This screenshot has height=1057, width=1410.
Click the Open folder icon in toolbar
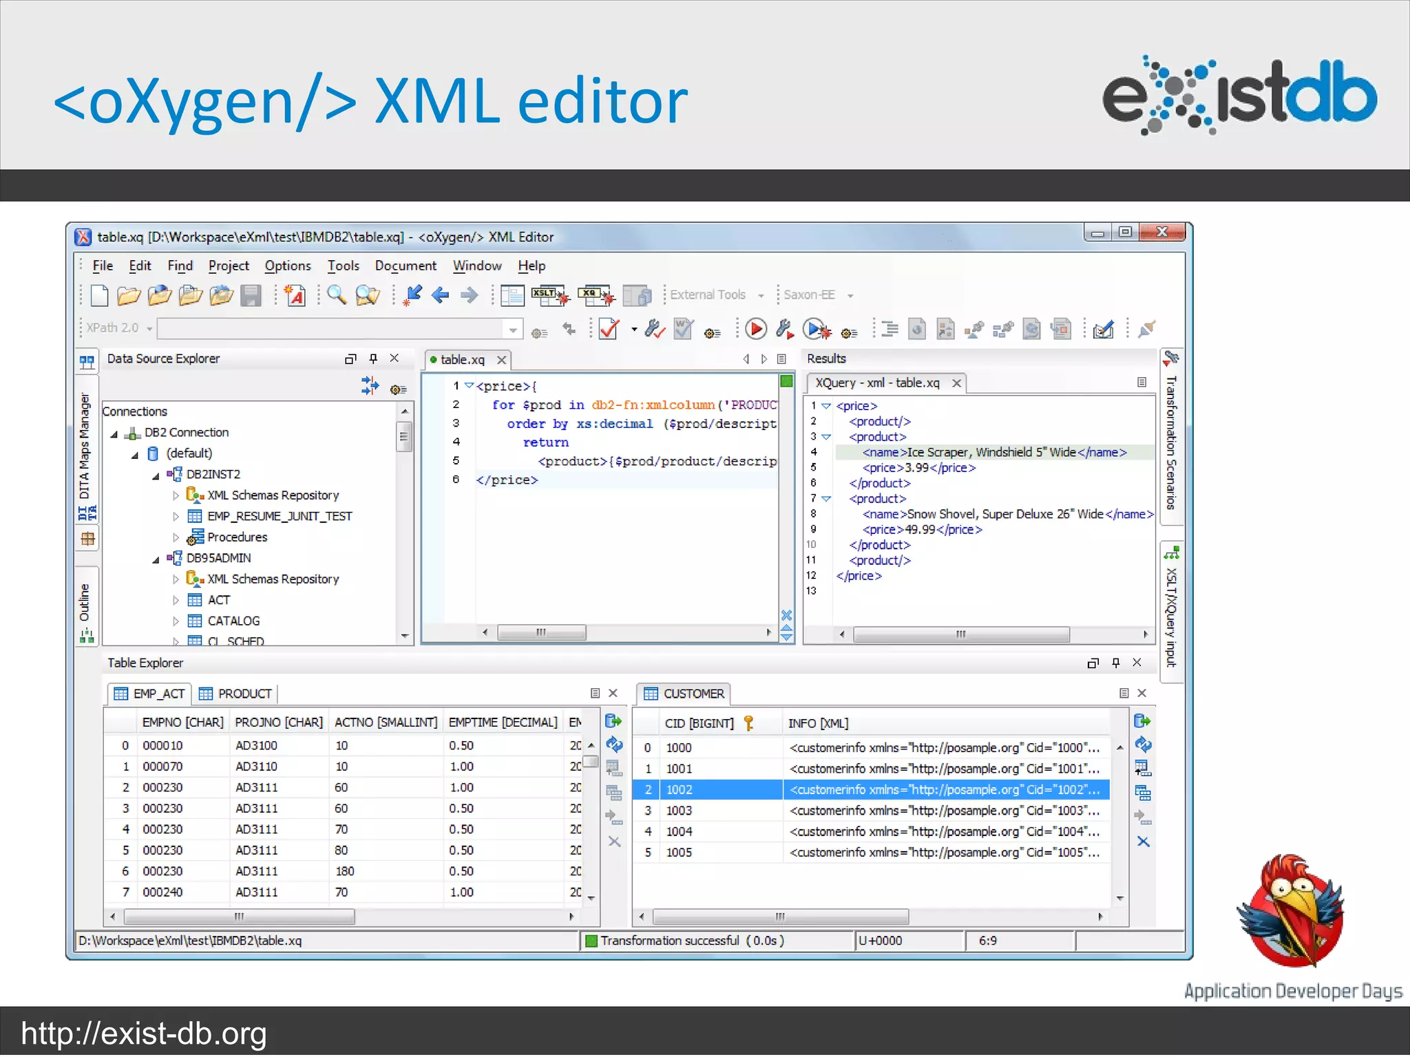point(129,296)
